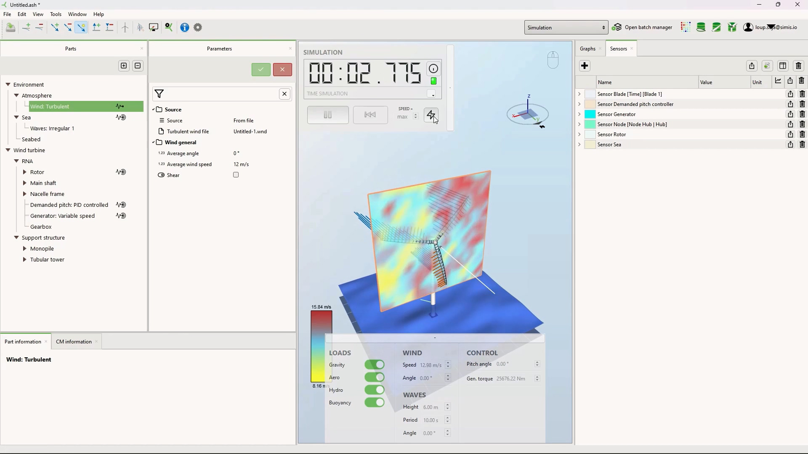Confirm parameters with the green checkmark button
Viewport: 808px width, 454px height.
click(x=261, y=70)
